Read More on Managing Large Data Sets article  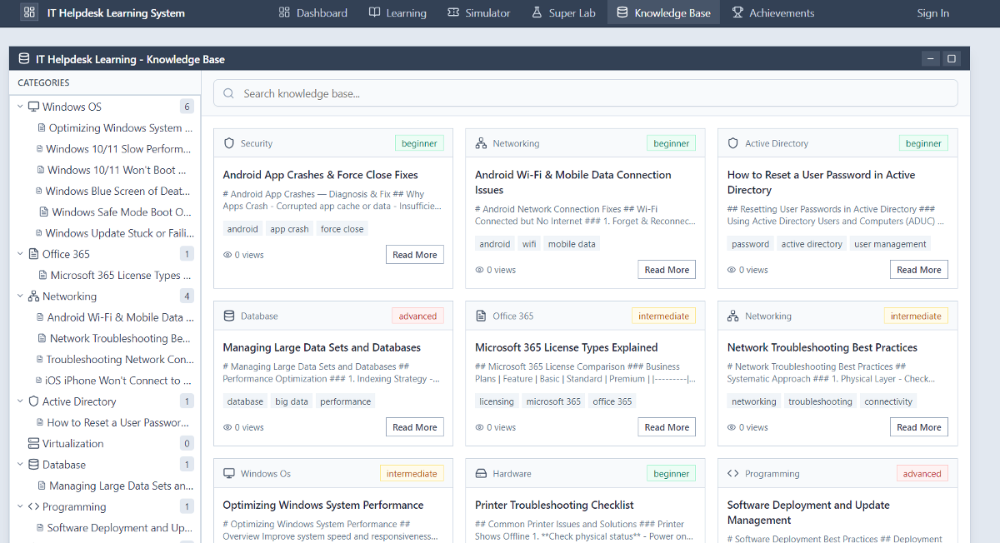(x=415, y=427)
